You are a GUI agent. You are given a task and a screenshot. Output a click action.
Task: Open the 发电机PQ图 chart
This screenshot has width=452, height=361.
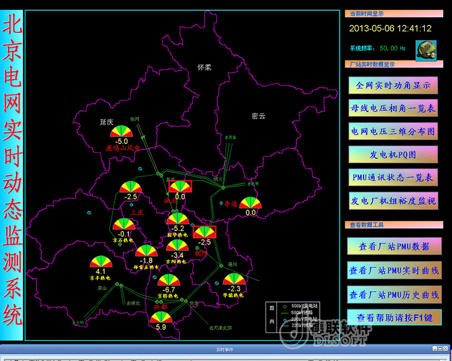pyautogui.click(x=393, y=154)
